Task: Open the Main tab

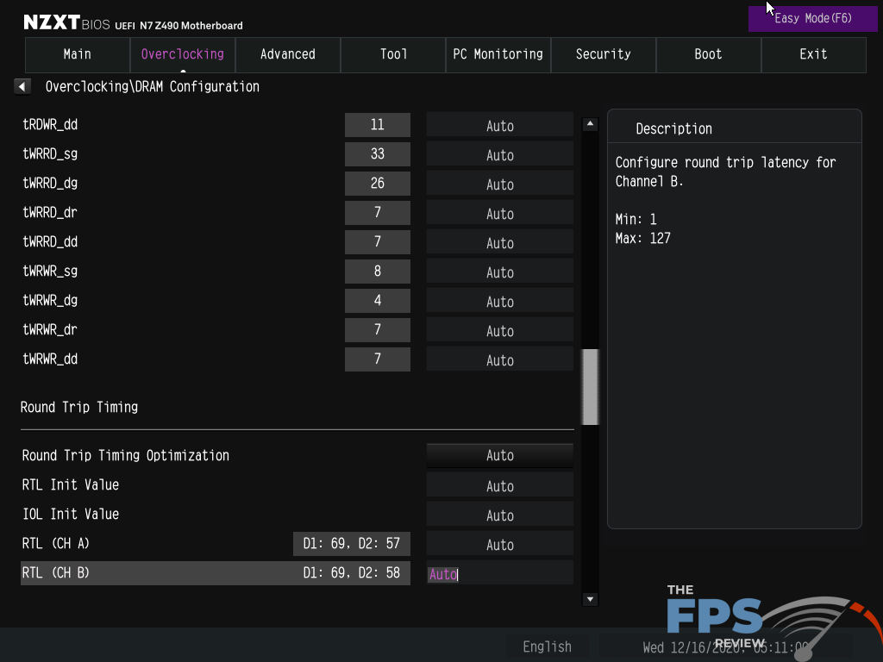Action: [78, 54]
